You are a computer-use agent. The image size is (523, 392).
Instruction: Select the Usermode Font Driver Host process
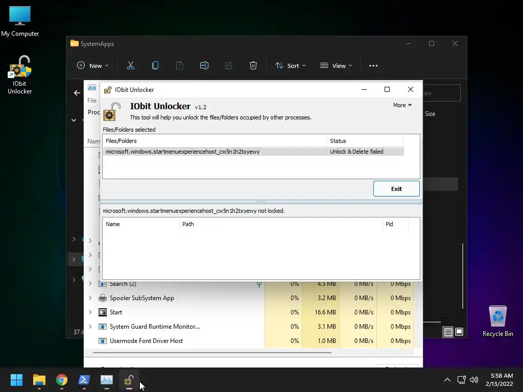146,341
